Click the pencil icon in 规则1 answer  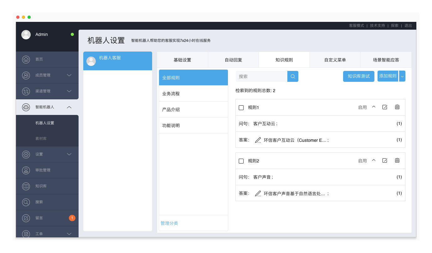point(258,140)
